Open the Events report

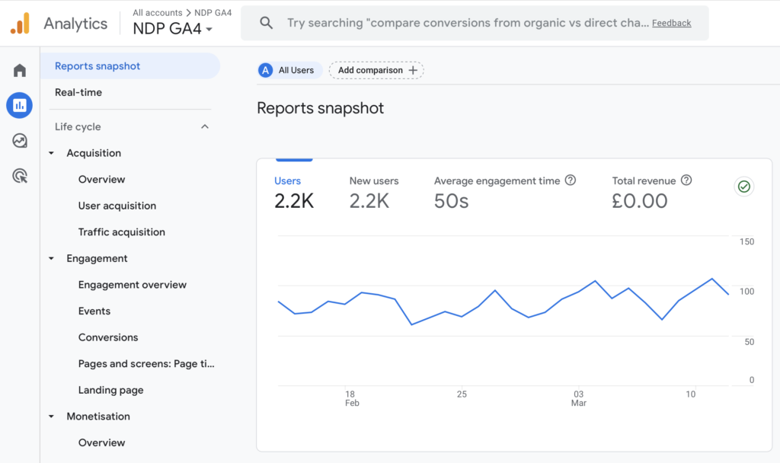(94, 311)
